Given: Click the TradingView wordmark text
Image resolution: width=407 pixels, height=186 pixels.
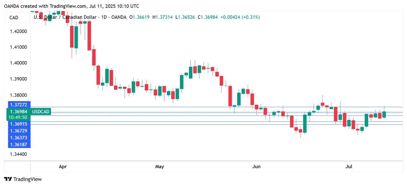Looking at the screenshot, I should click(28, 179).
